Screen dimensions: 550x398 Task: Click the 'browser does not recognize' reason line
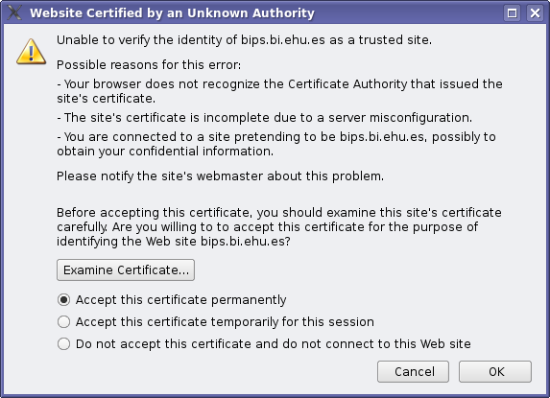(279, 91)
